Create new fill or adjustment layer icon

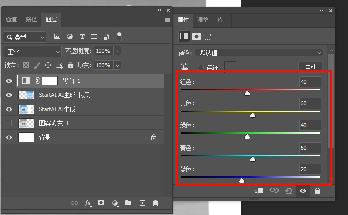(115, 203)
